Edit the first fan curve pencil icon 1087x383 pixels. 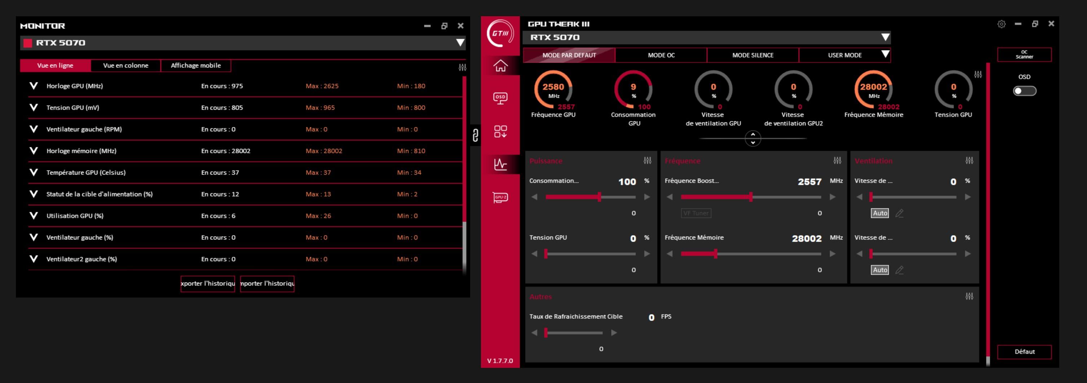(x=899, y=213)
